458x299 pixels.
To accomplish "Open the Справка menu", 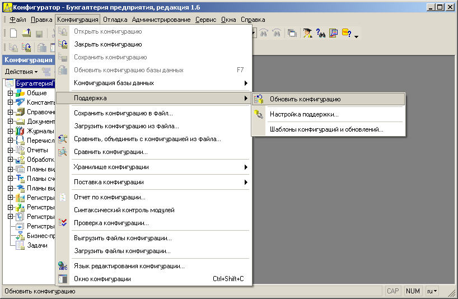I will pos(253,20).
